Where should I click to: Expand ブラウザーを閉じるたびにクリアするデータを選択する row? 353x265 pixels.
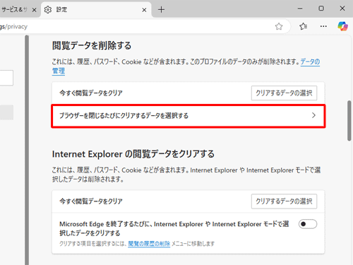(x=189, y=116)
